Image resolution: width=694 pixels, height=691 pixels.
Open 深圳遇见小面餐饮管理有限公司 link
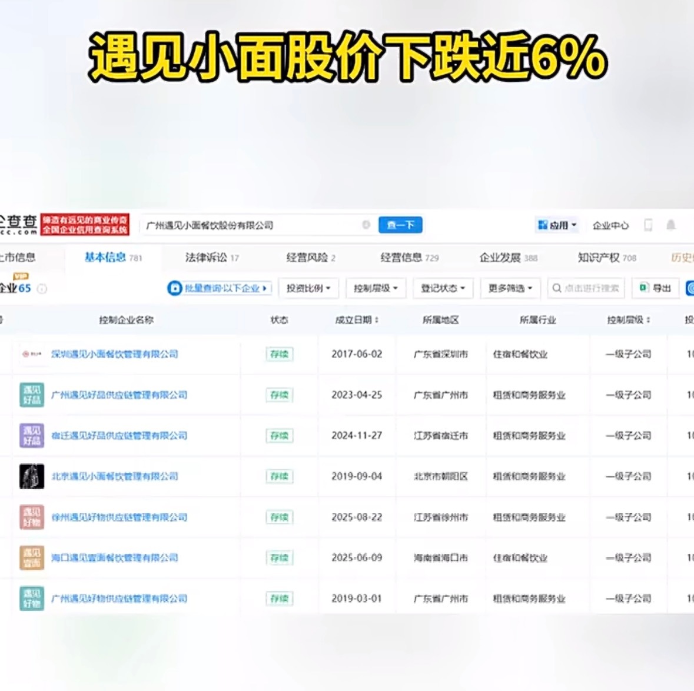point(115,354)
